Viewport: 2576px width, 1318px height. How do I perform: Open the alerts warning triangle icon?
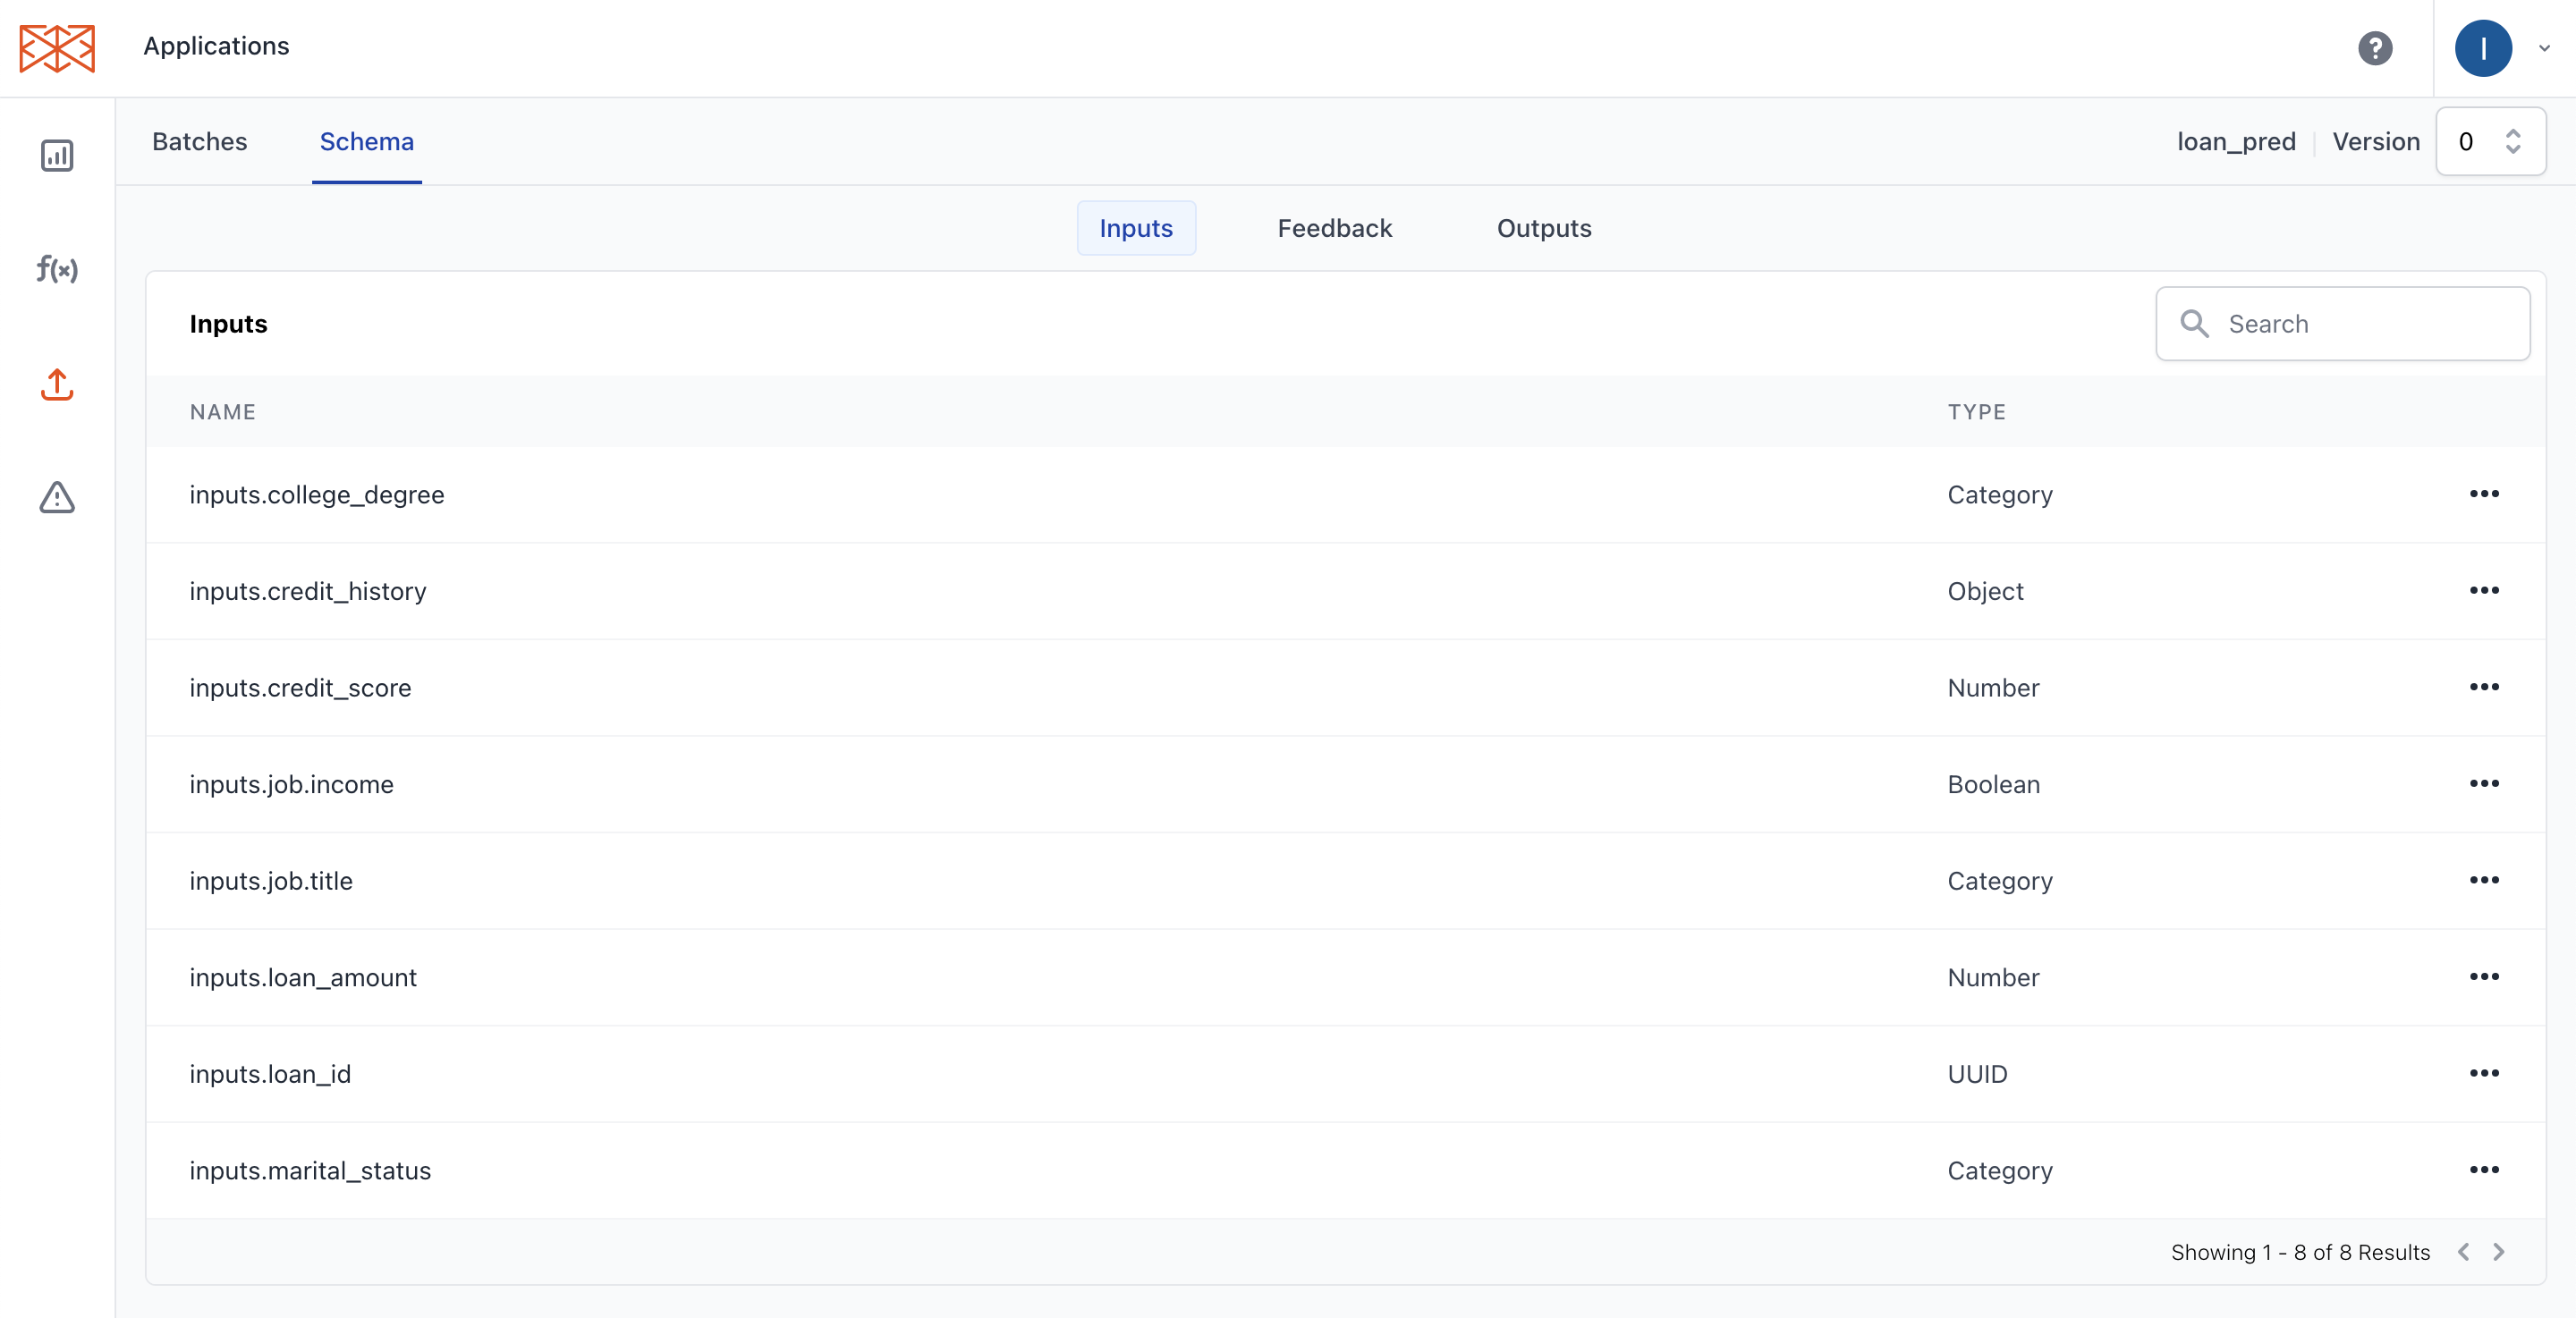[57, 497]
